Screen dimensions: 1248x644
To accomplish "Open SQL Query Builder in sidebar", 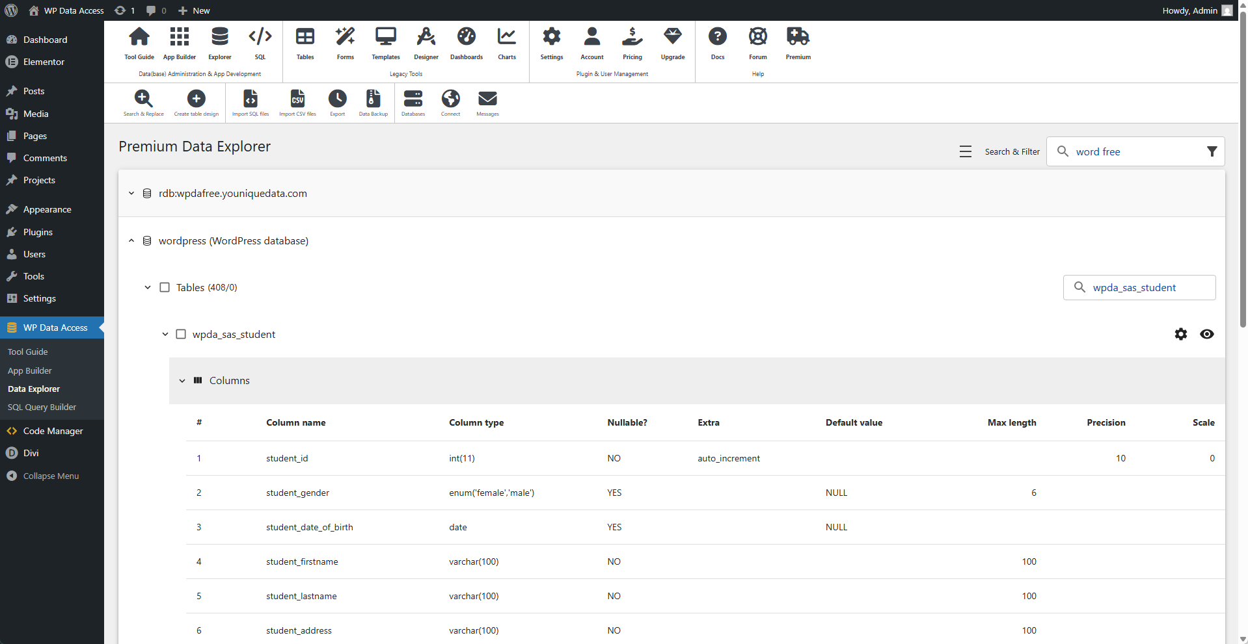I will tap(42, 407).
